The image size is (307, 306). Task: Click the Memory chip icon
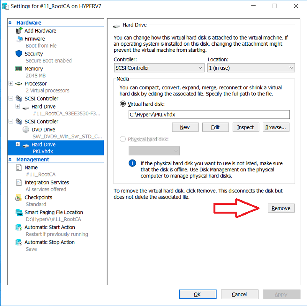click(19, 69)
